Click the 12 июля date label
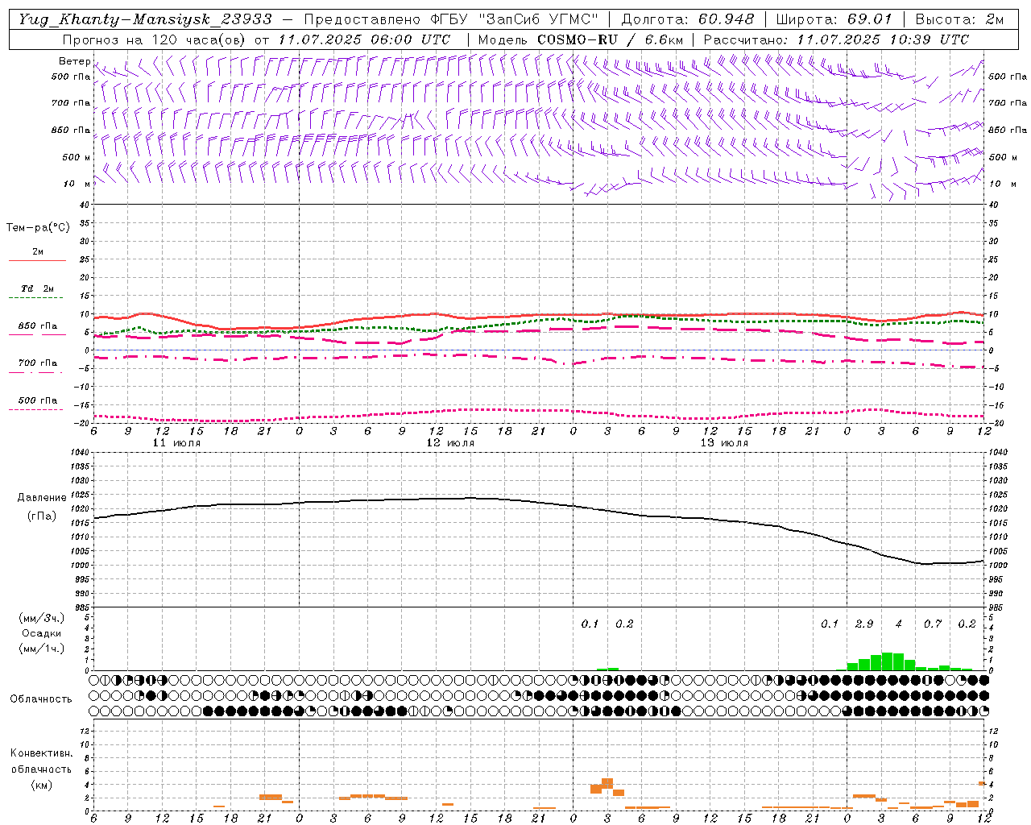The width and height of the screenshot is (1031, 825). click(x=450, y=443)
